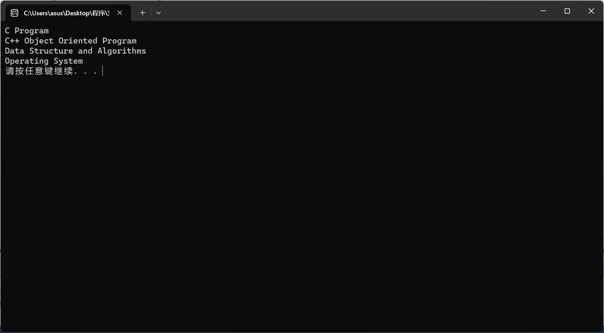
Task: Click the prompt "请按任意键继续. . ."
Action: pyautogui.click(x=52, y=71)
